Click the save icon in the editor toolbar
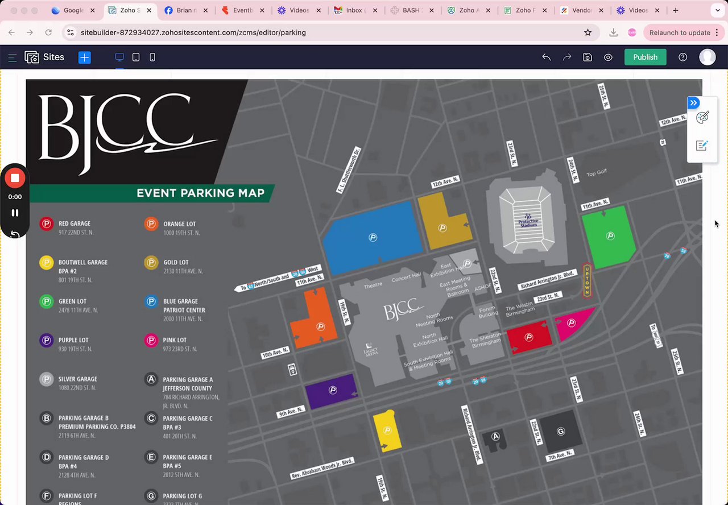 point(588,57)
